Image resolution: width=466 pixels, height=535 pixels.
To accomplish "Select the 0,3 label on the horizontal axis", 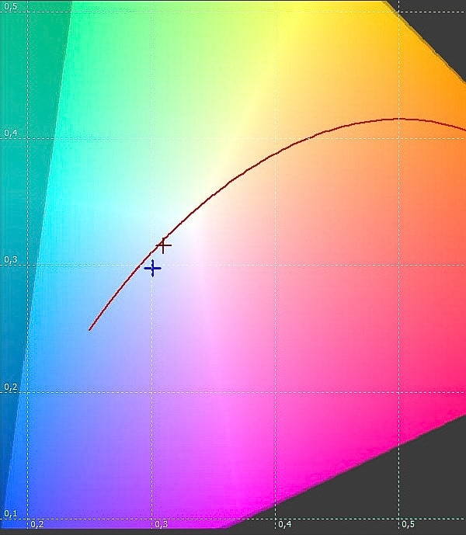I will point(161,524).
